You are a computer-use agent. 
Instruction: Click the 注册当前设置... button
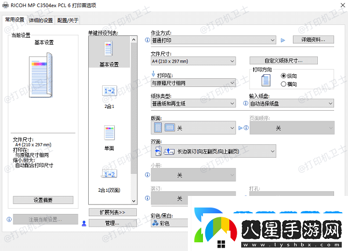click(45, 220)
